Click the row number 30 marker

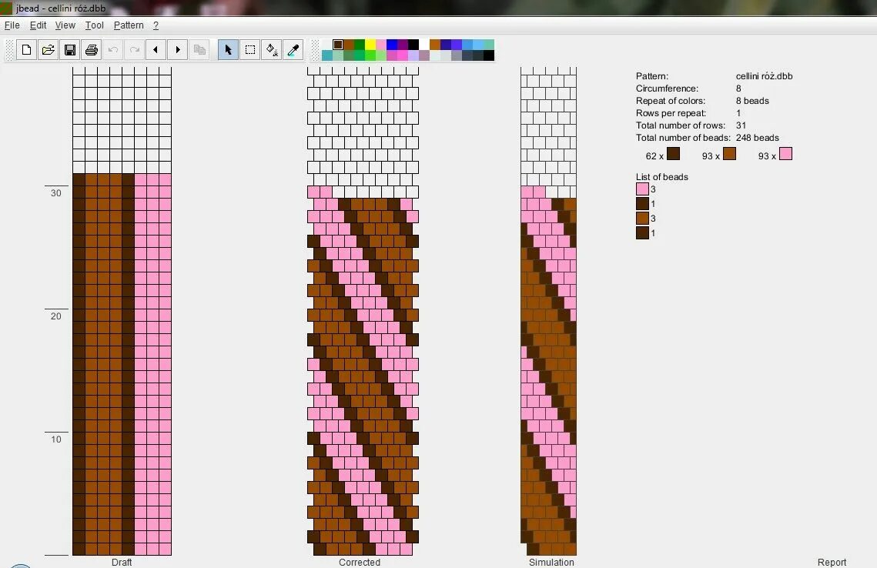click(56, 193)
